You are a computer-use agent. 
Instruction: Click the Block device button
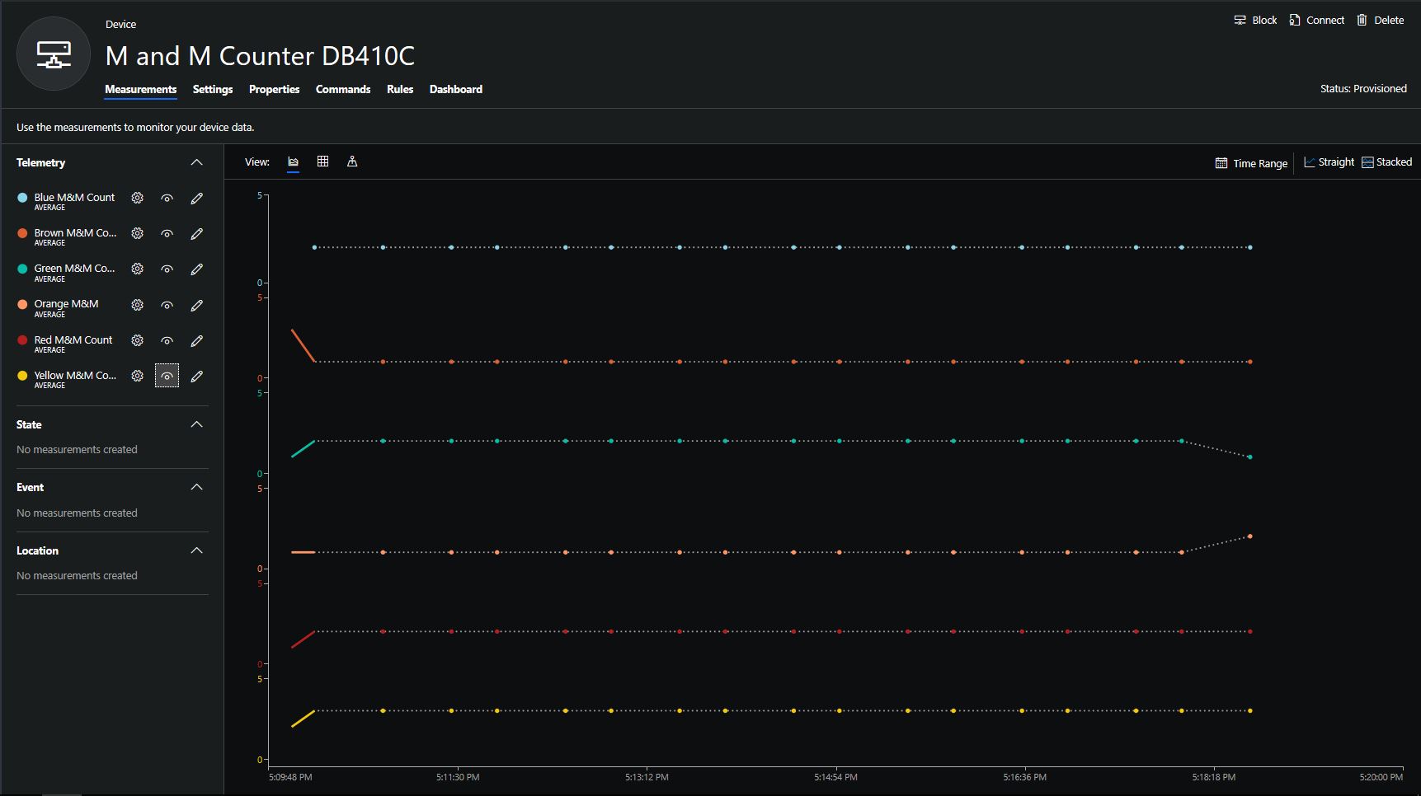tap(1254, 20)
